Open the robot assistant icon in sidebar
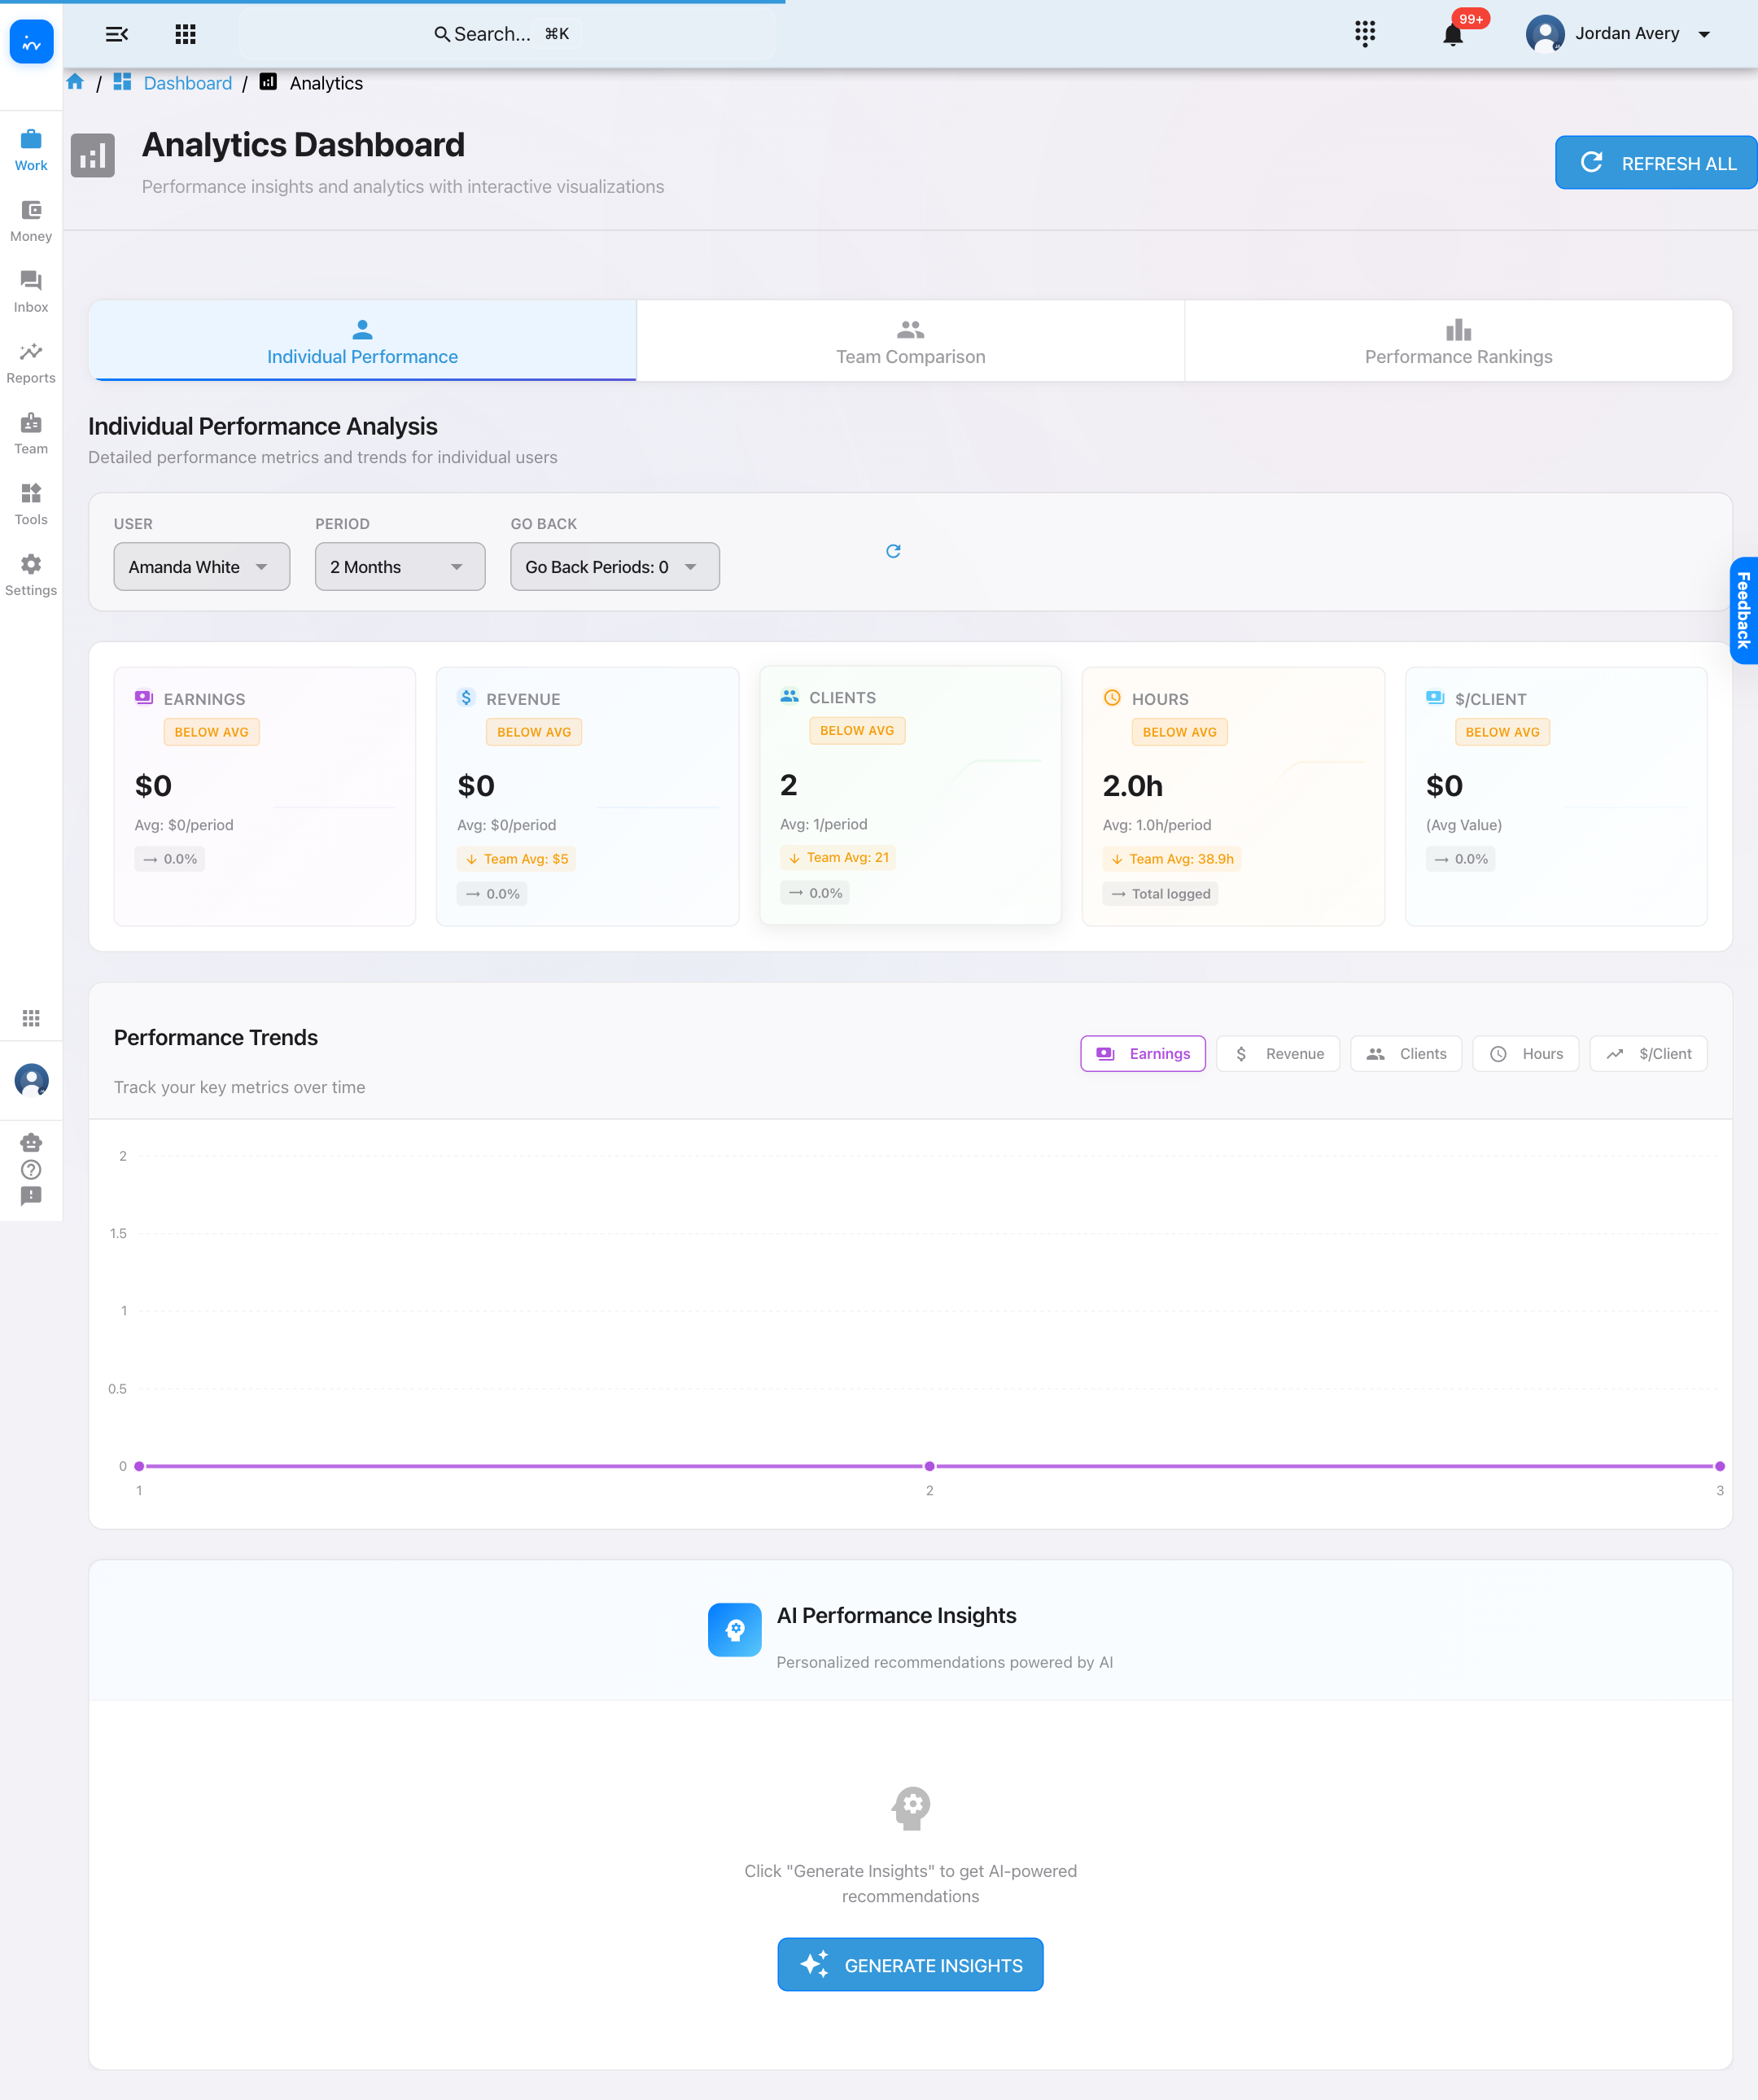This screenshot has width=1758, height=2100. point(31,1142)
